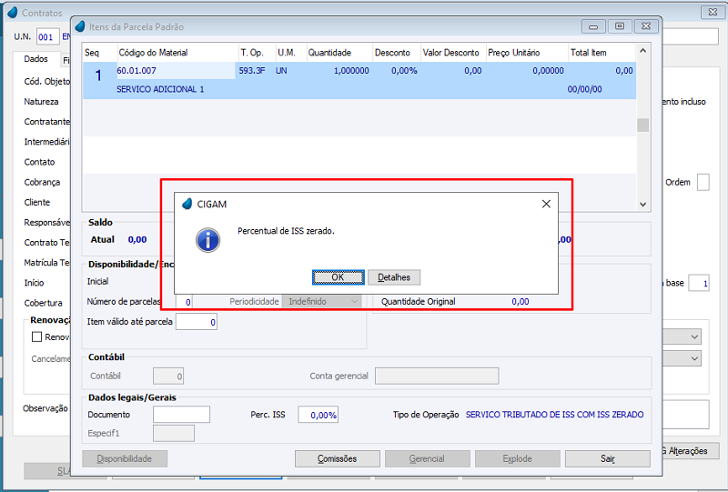
Task: Click the 00/00/00 date in item row
Action: coord(584,89)
